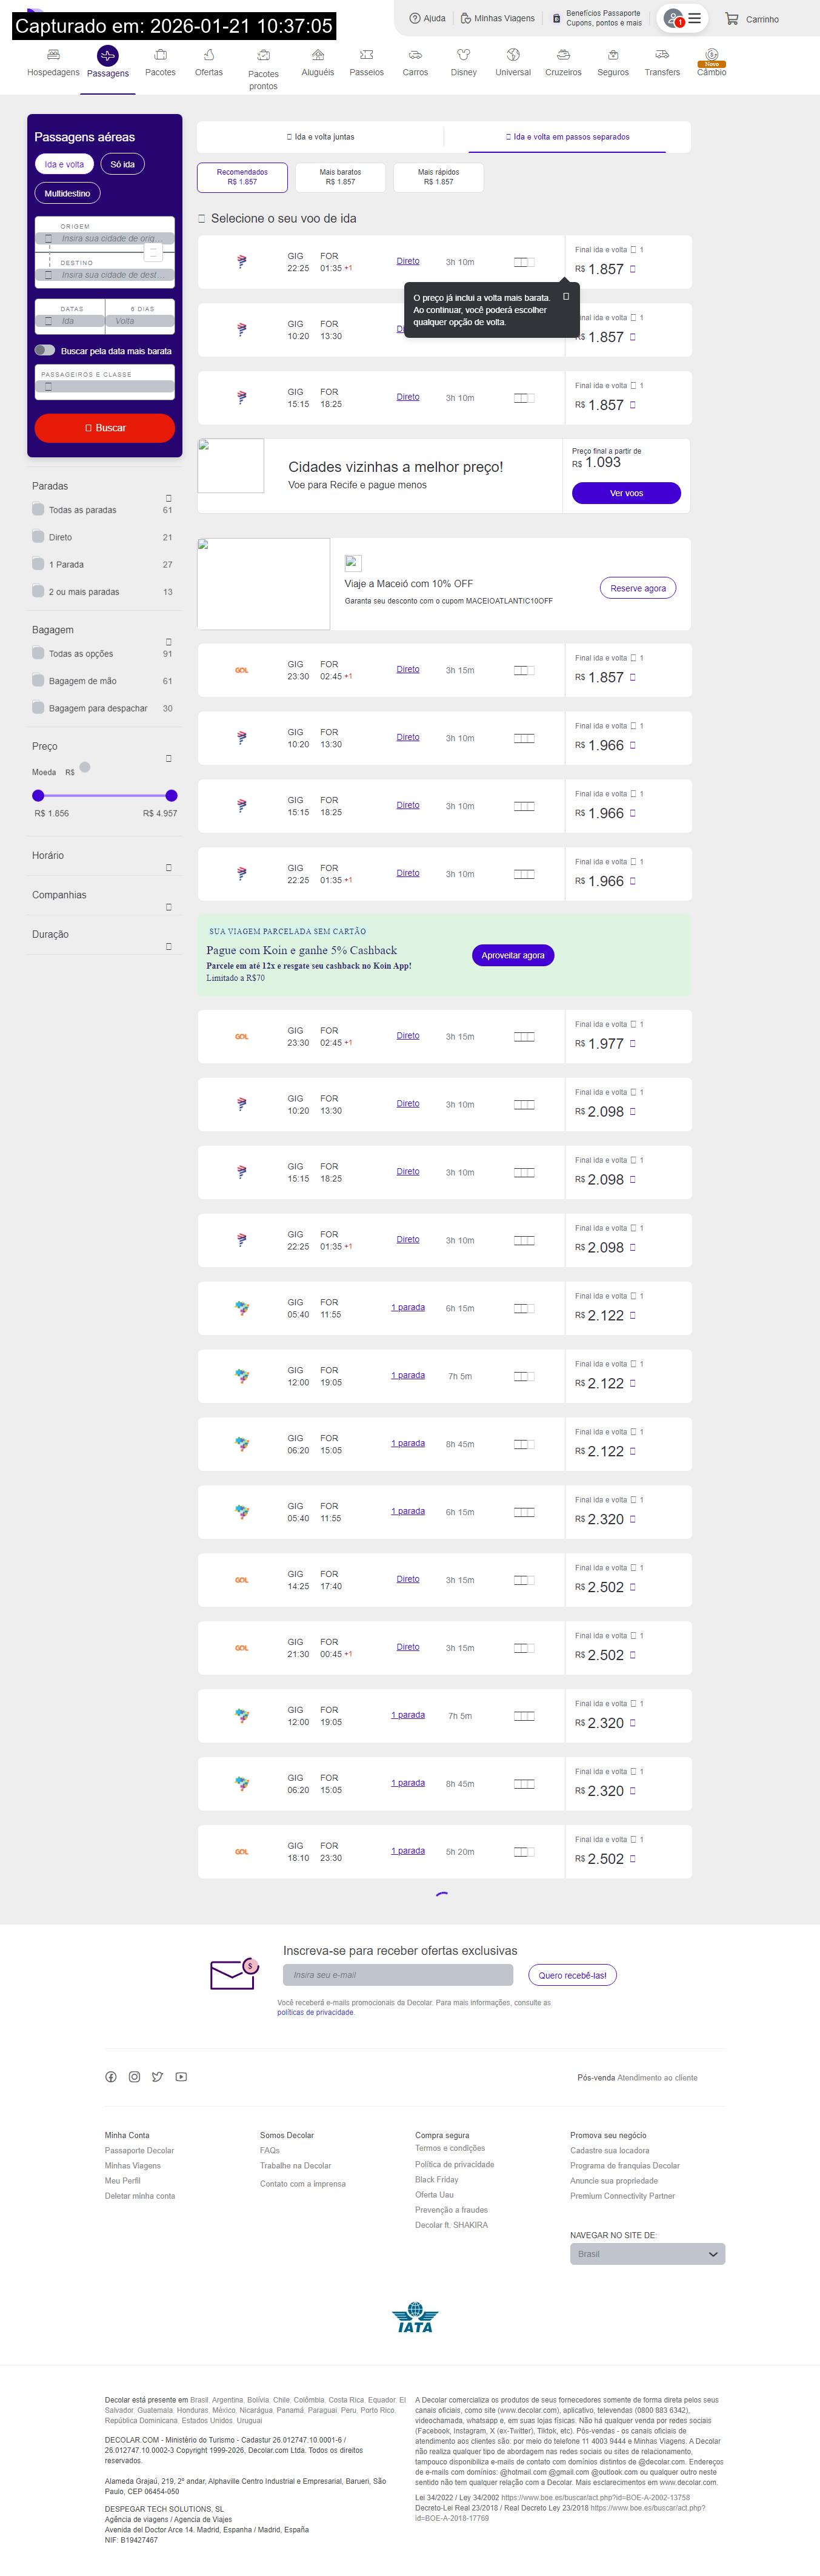
Task: Select the Cruzeiros ship icon
Action: [x=563, y=55]
